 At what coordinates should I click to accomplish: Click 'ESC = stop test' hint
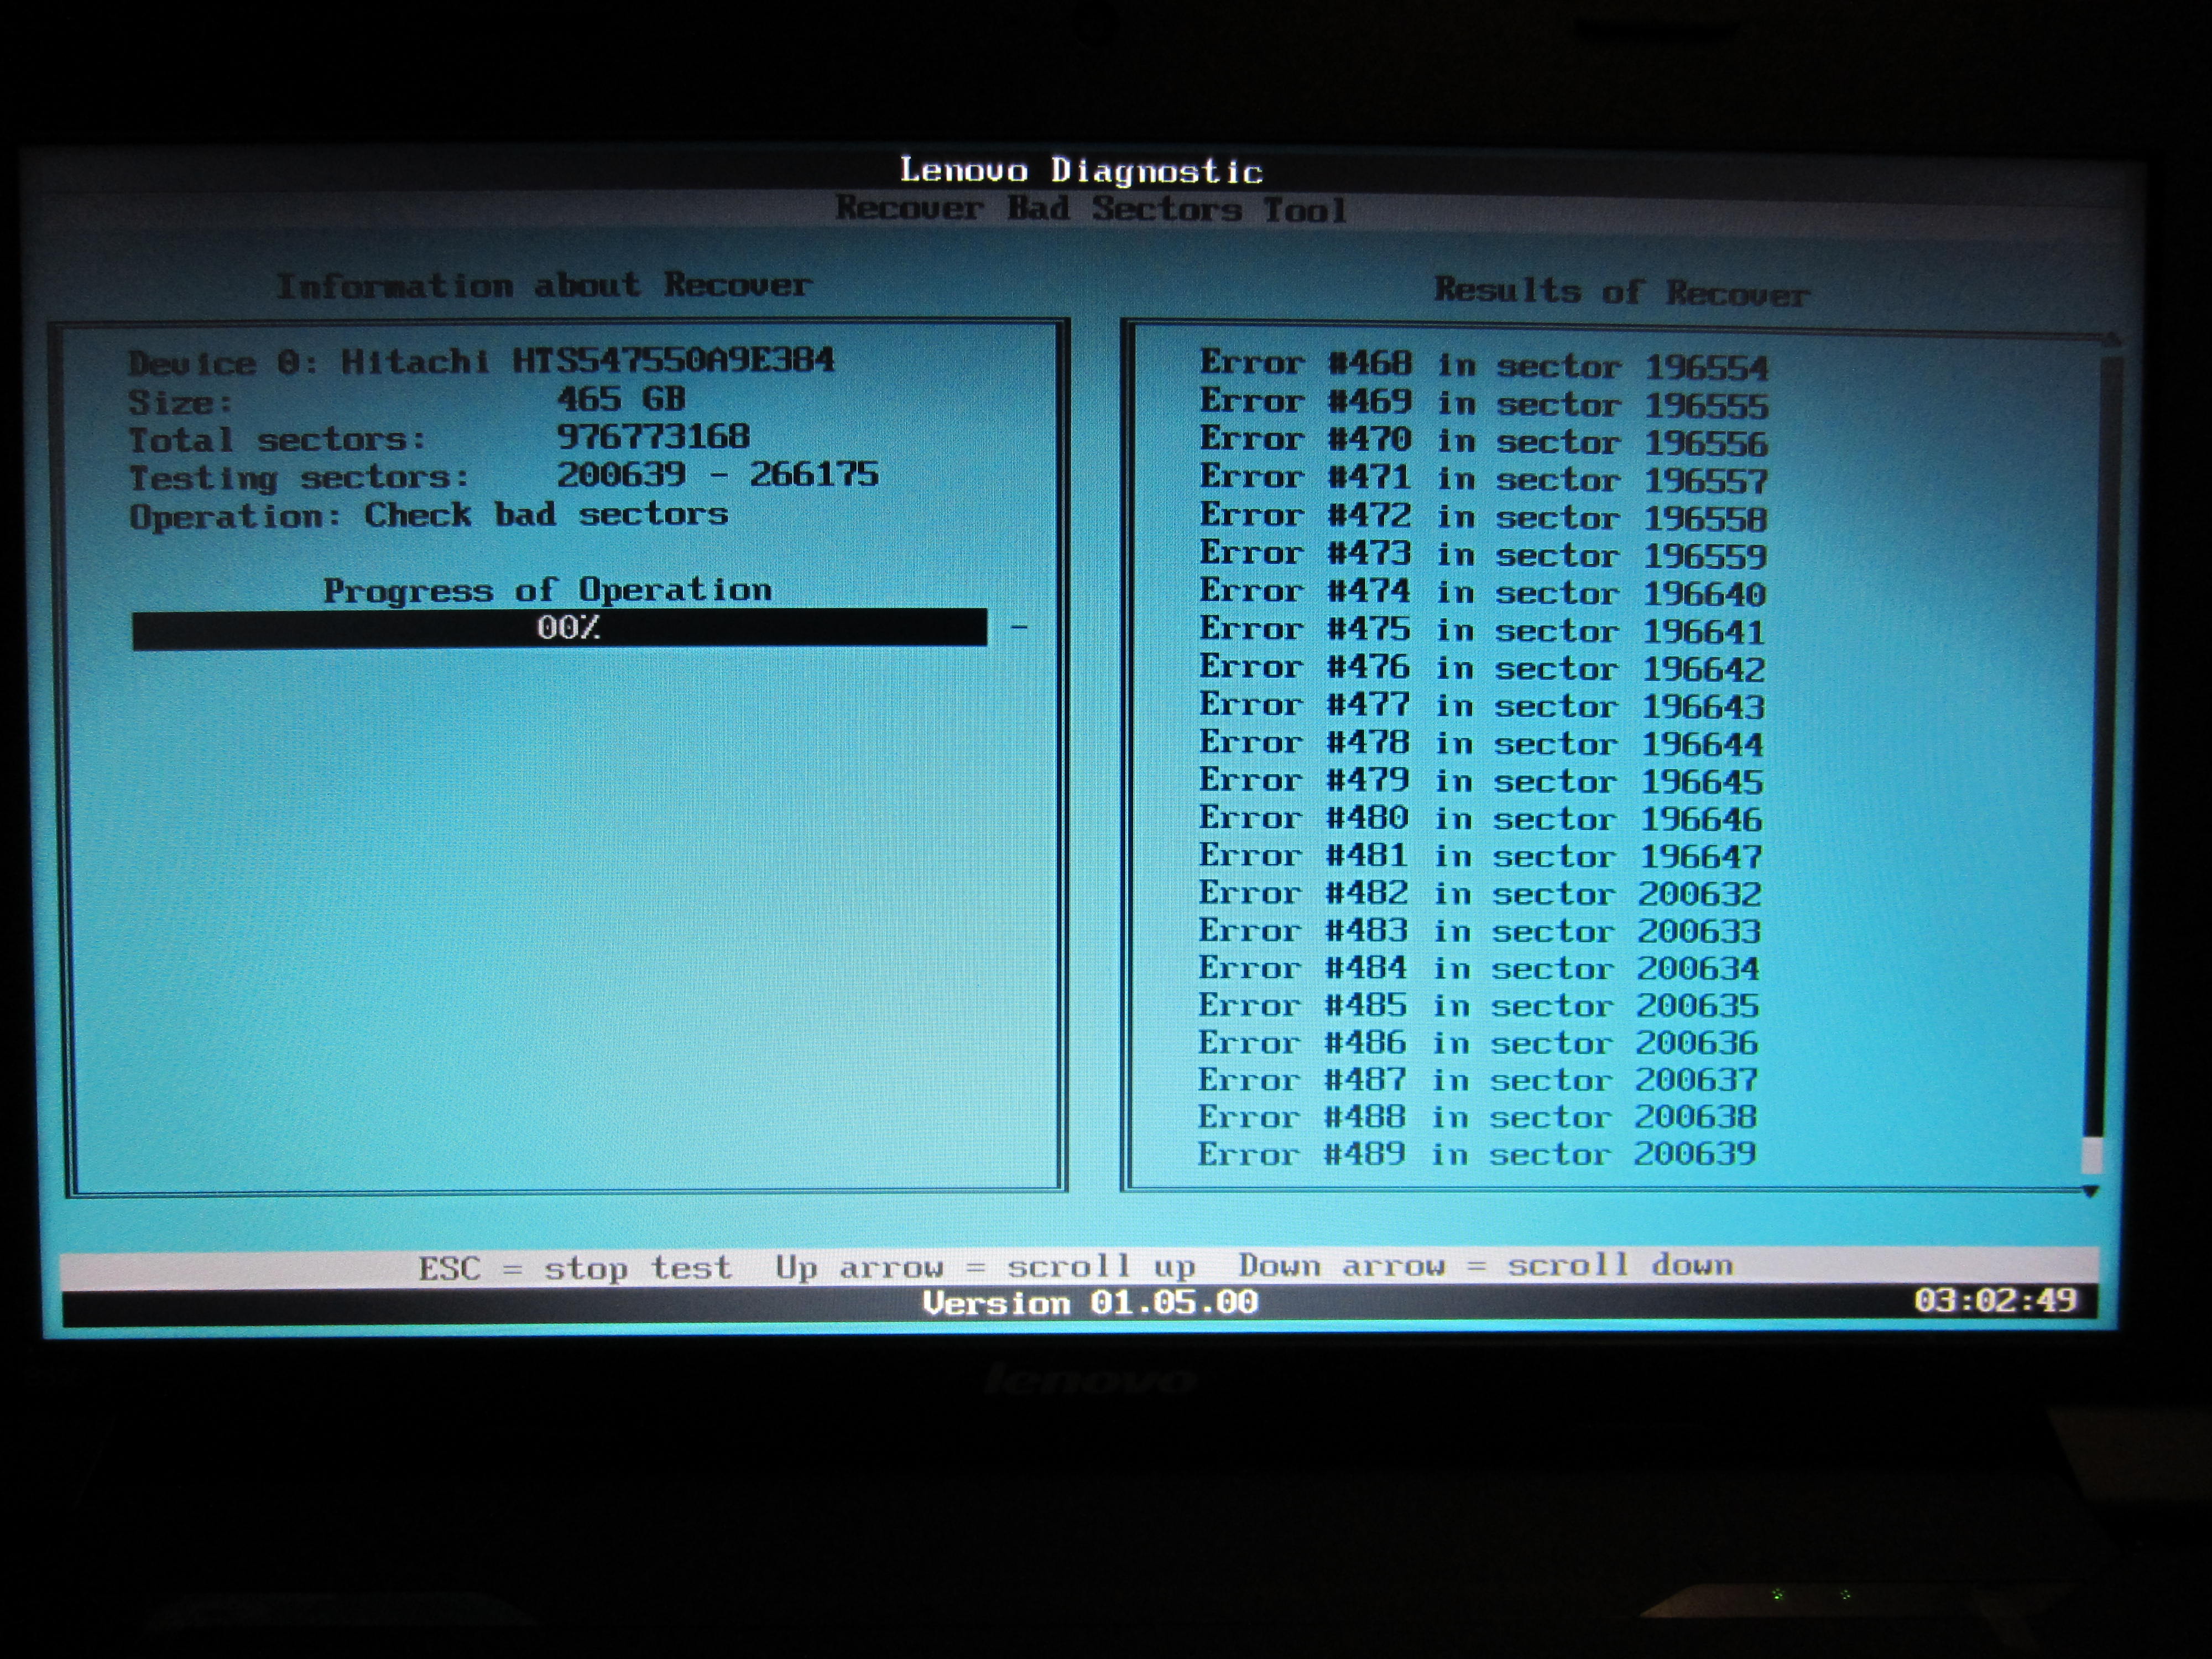point(574,1268)
